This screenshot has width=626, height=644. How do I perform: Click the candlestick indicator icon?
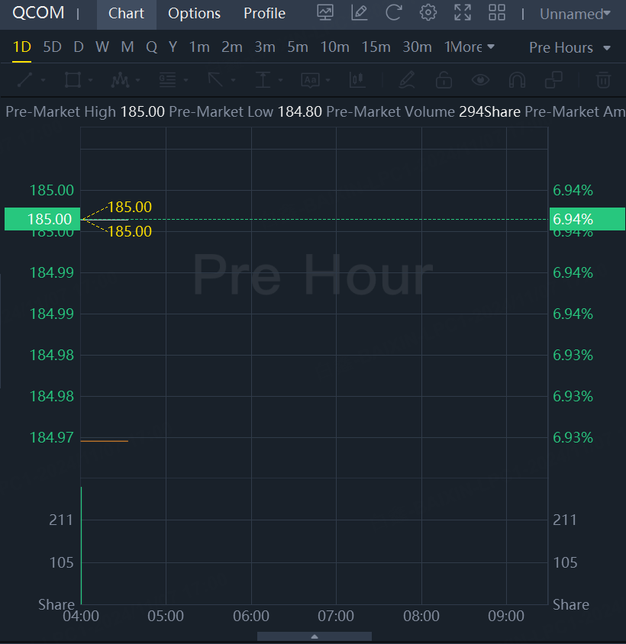(x=357, y=79)
